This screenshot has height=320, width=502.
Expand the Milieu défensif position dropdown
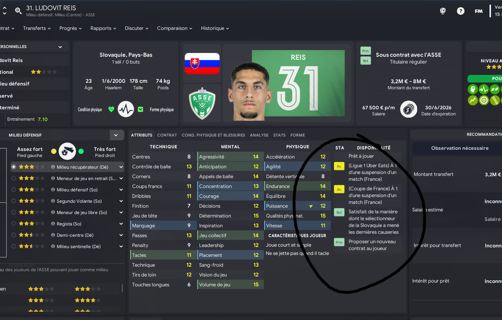point(116,135)
